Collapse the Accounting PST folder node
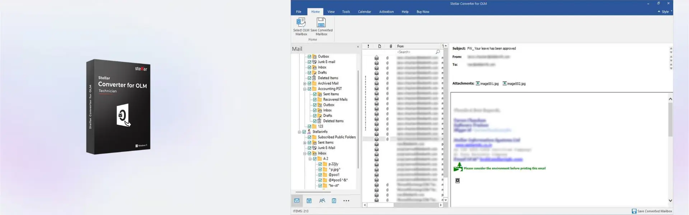Screen dimensions: 689x215 (305, 89)
